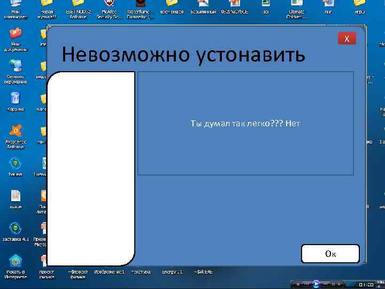
Task: Click the 'текстура' desktop label
Action: pos(141,272)
